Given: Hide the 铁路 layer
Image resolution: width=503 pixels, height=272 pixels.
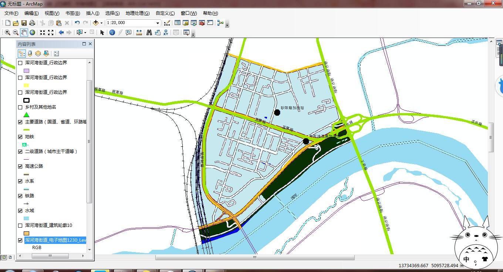Looking at the screenshot, I should coord(20,196).
